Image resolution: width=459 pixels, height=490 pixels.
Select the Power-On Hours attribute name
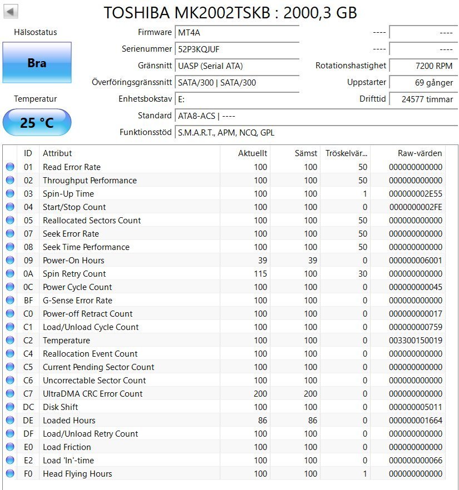(73, 261)
